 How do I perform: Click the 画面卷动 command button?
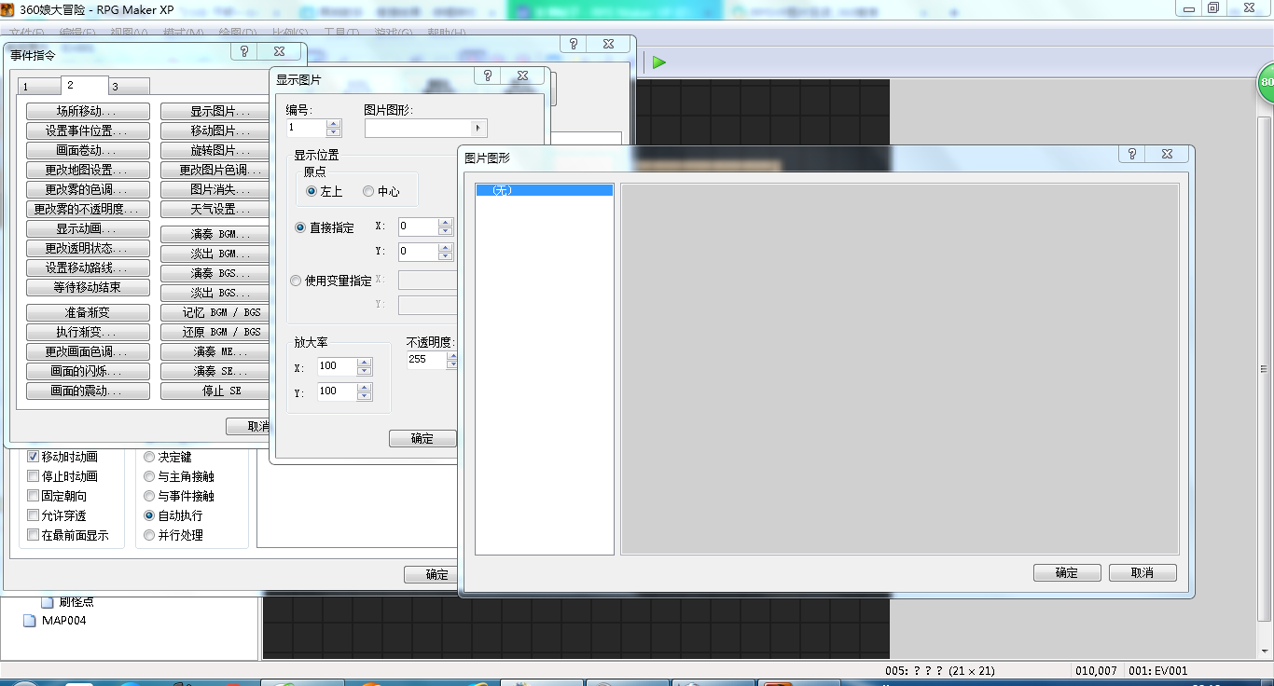pyautogui.click(x=88, y=151)
